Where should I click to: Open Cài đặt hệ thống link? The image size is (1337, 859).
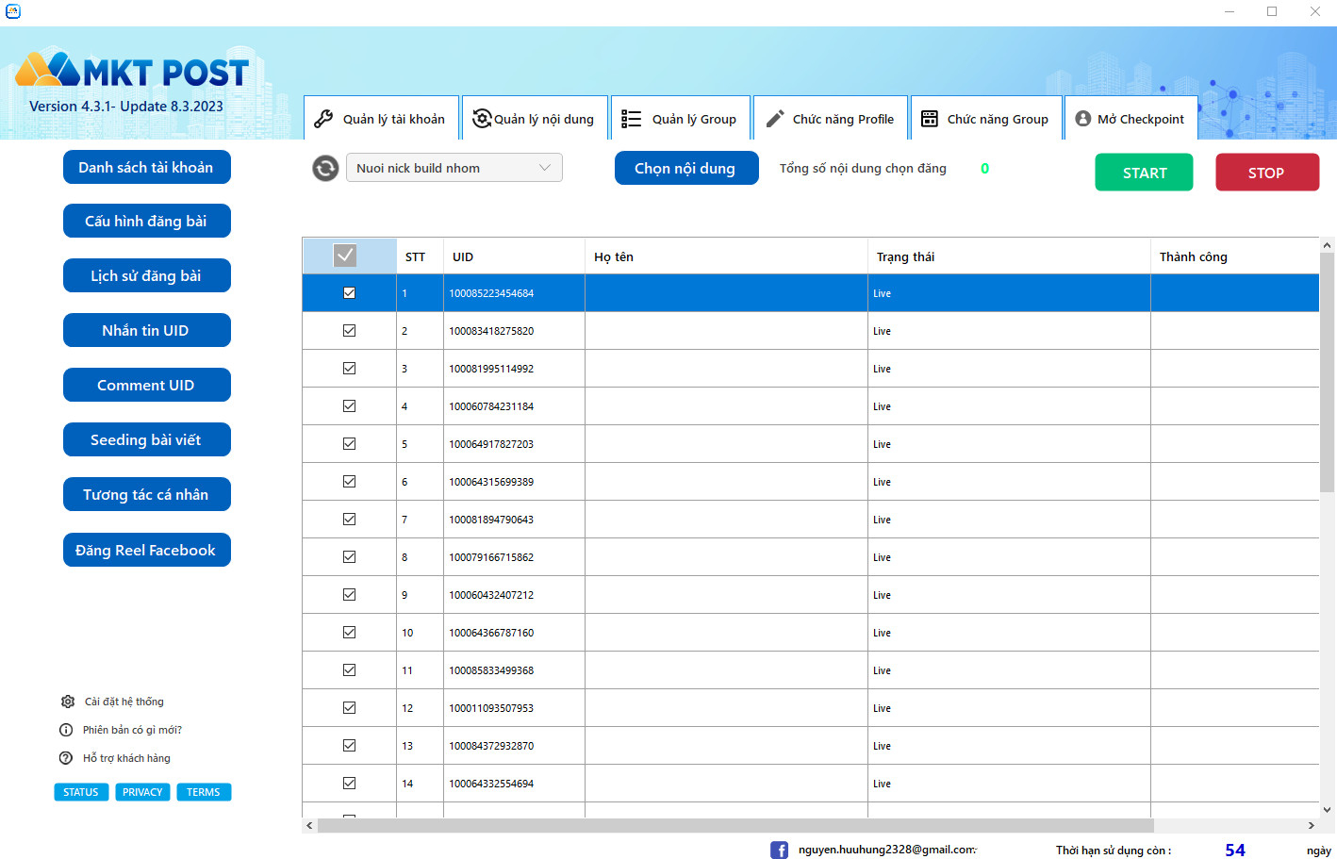[x=124, y=702]
